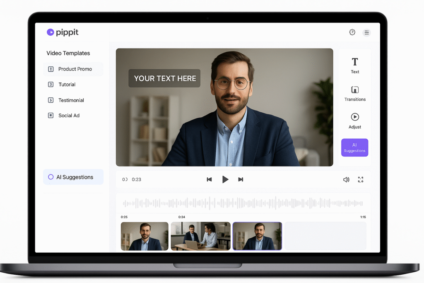Skip to the previous clip
This screenshot has width=424, height=283.
209,179
